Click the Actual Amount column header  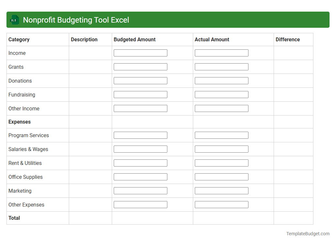click(212, 39)
